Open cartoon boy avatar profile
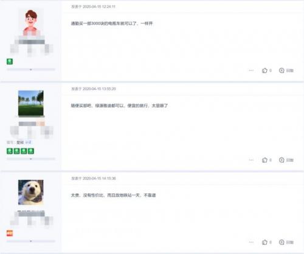304x254 pixels. pos(31,22)
